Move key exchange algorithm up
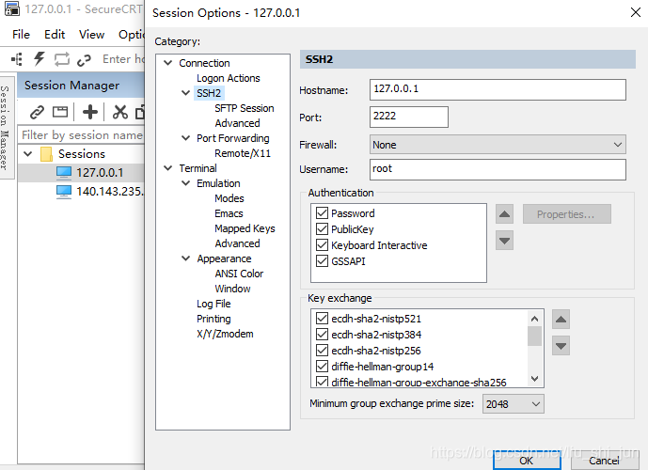This screenshot has height=470, width=648. pos(561,320)
